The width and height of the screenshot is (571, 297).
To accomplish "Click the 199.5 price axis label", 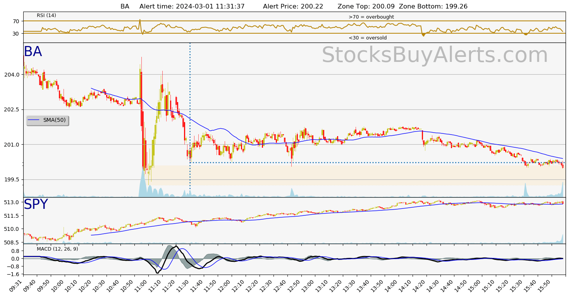I will click(12, 180).
